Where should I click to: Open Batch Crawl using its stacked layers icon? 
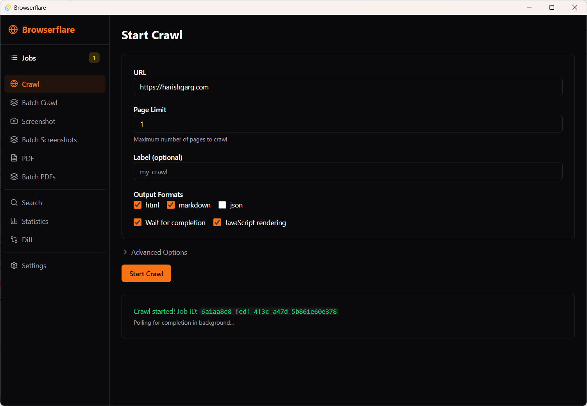(14, 102)
